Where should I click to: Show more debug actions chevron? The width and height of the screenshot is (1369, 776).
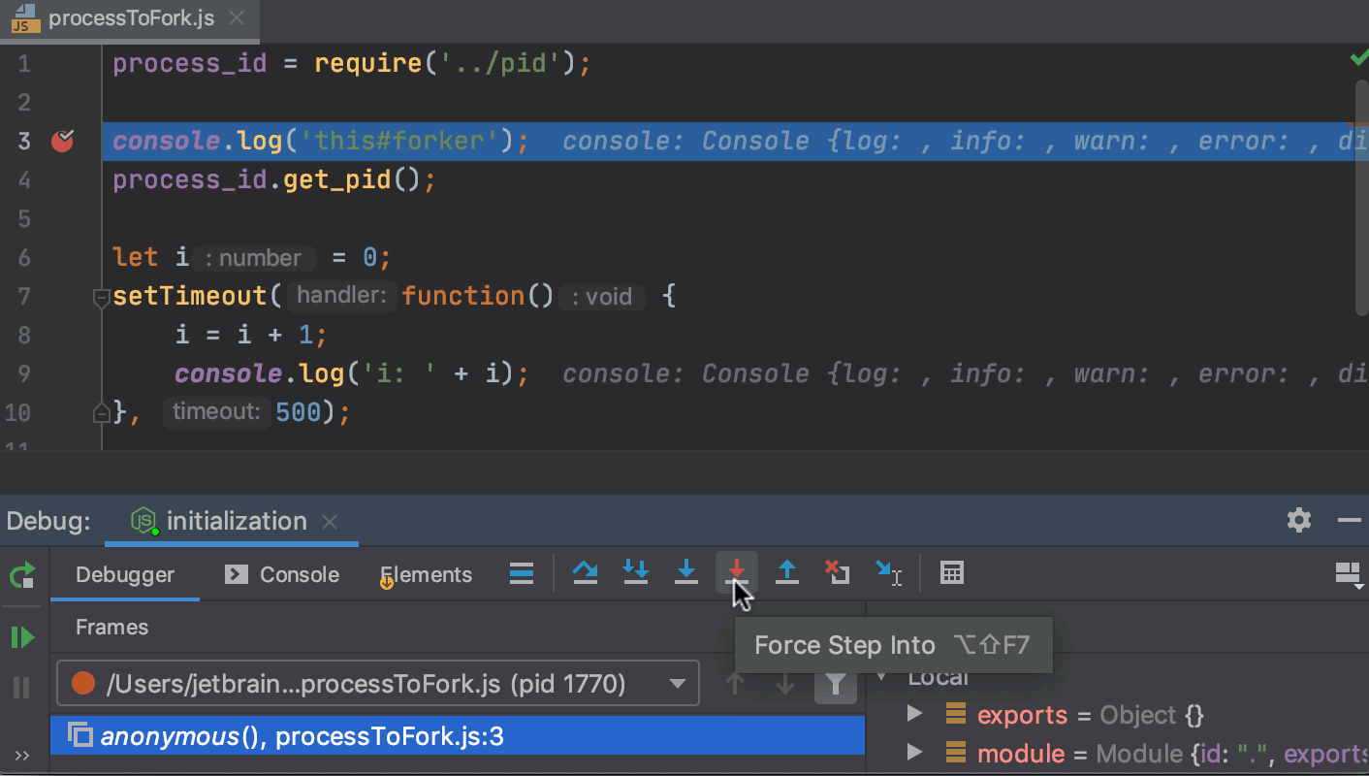(x=22, y=756)
